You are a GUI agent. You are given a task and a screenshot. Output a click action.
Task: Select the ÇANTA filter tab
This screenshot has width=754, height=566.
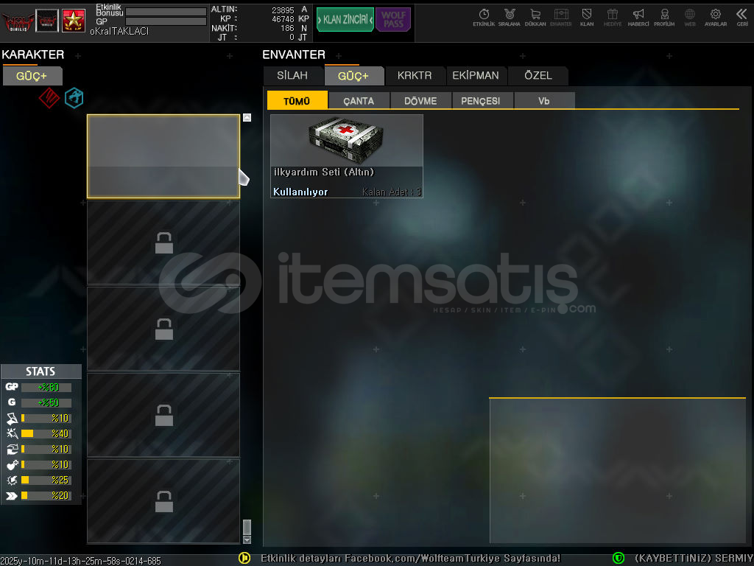[359, 100]
